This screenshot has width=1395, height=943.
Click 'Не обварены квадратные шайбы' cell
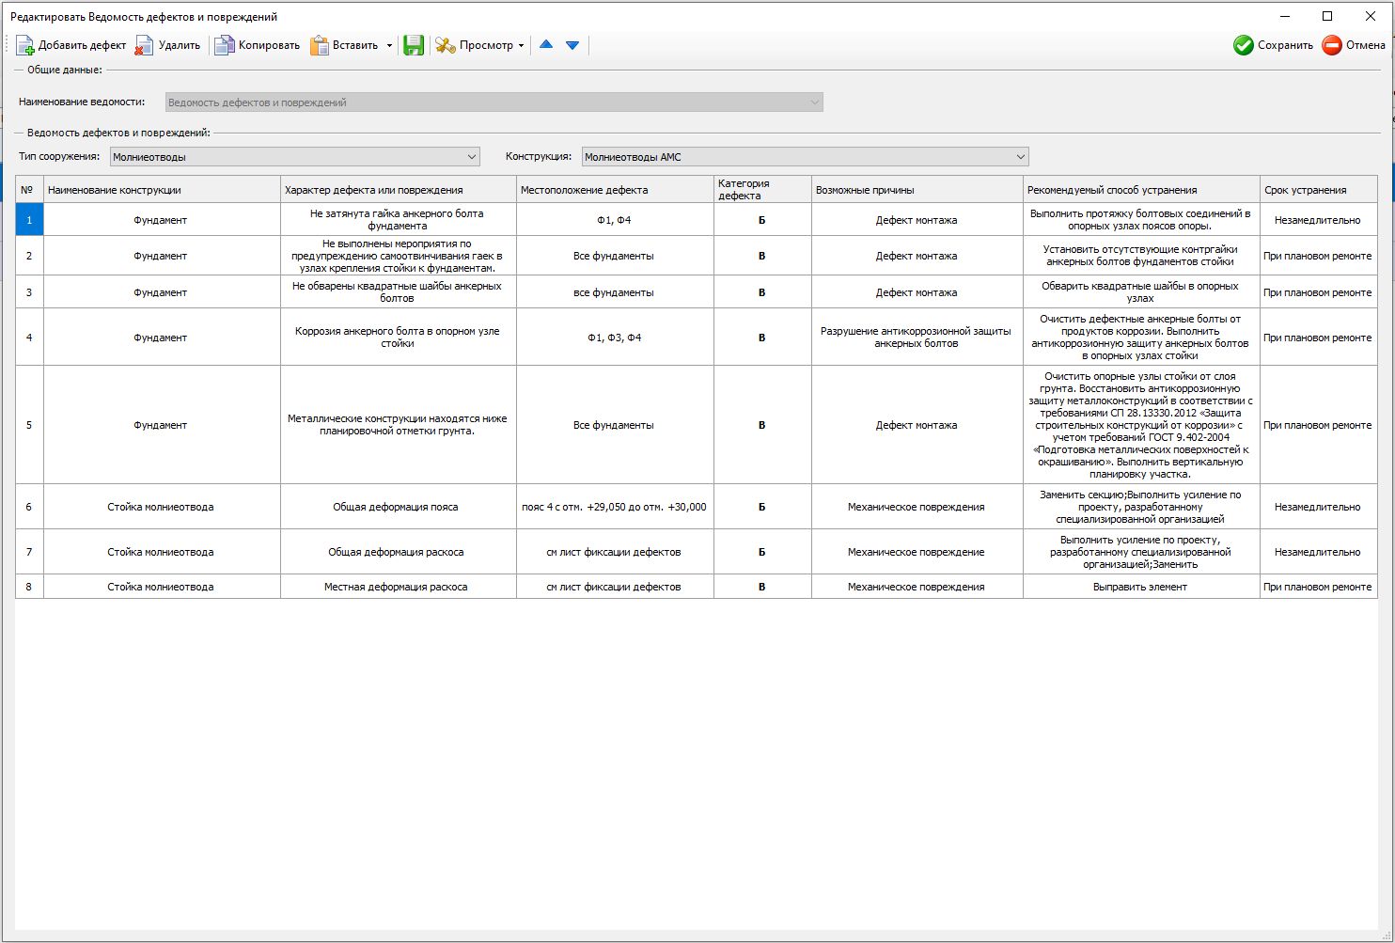coord(399,292)
